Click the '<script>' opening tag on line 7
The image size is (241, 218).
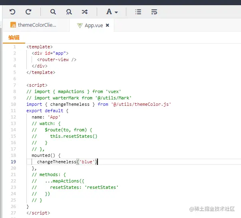pyautogui.click(x=37, y=85)
